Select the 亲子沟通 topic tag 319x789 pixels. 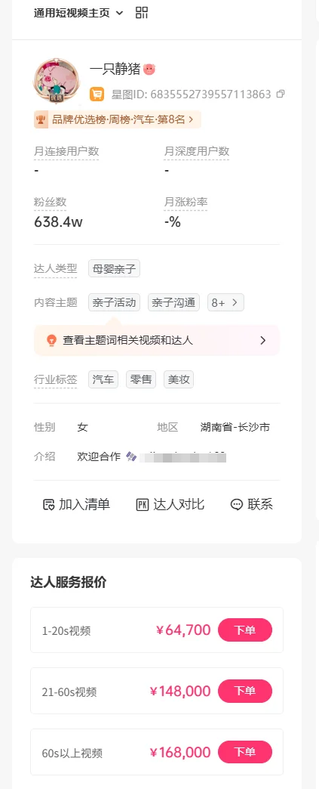point(173,302)
